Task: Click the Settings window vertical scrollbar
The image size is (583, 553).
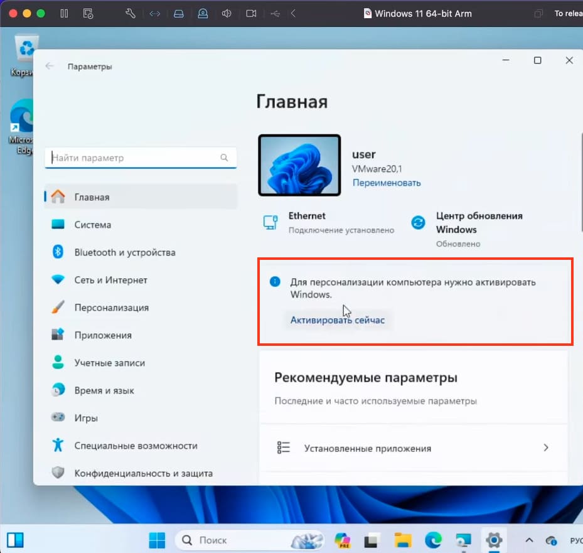Action: point(580,182)
